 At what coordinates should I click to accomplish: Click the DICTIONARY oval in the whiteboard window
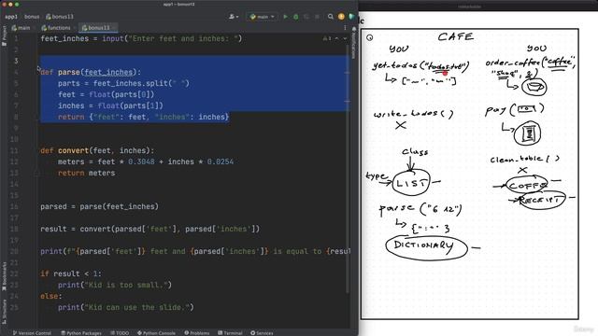click(x=426, y=247)
